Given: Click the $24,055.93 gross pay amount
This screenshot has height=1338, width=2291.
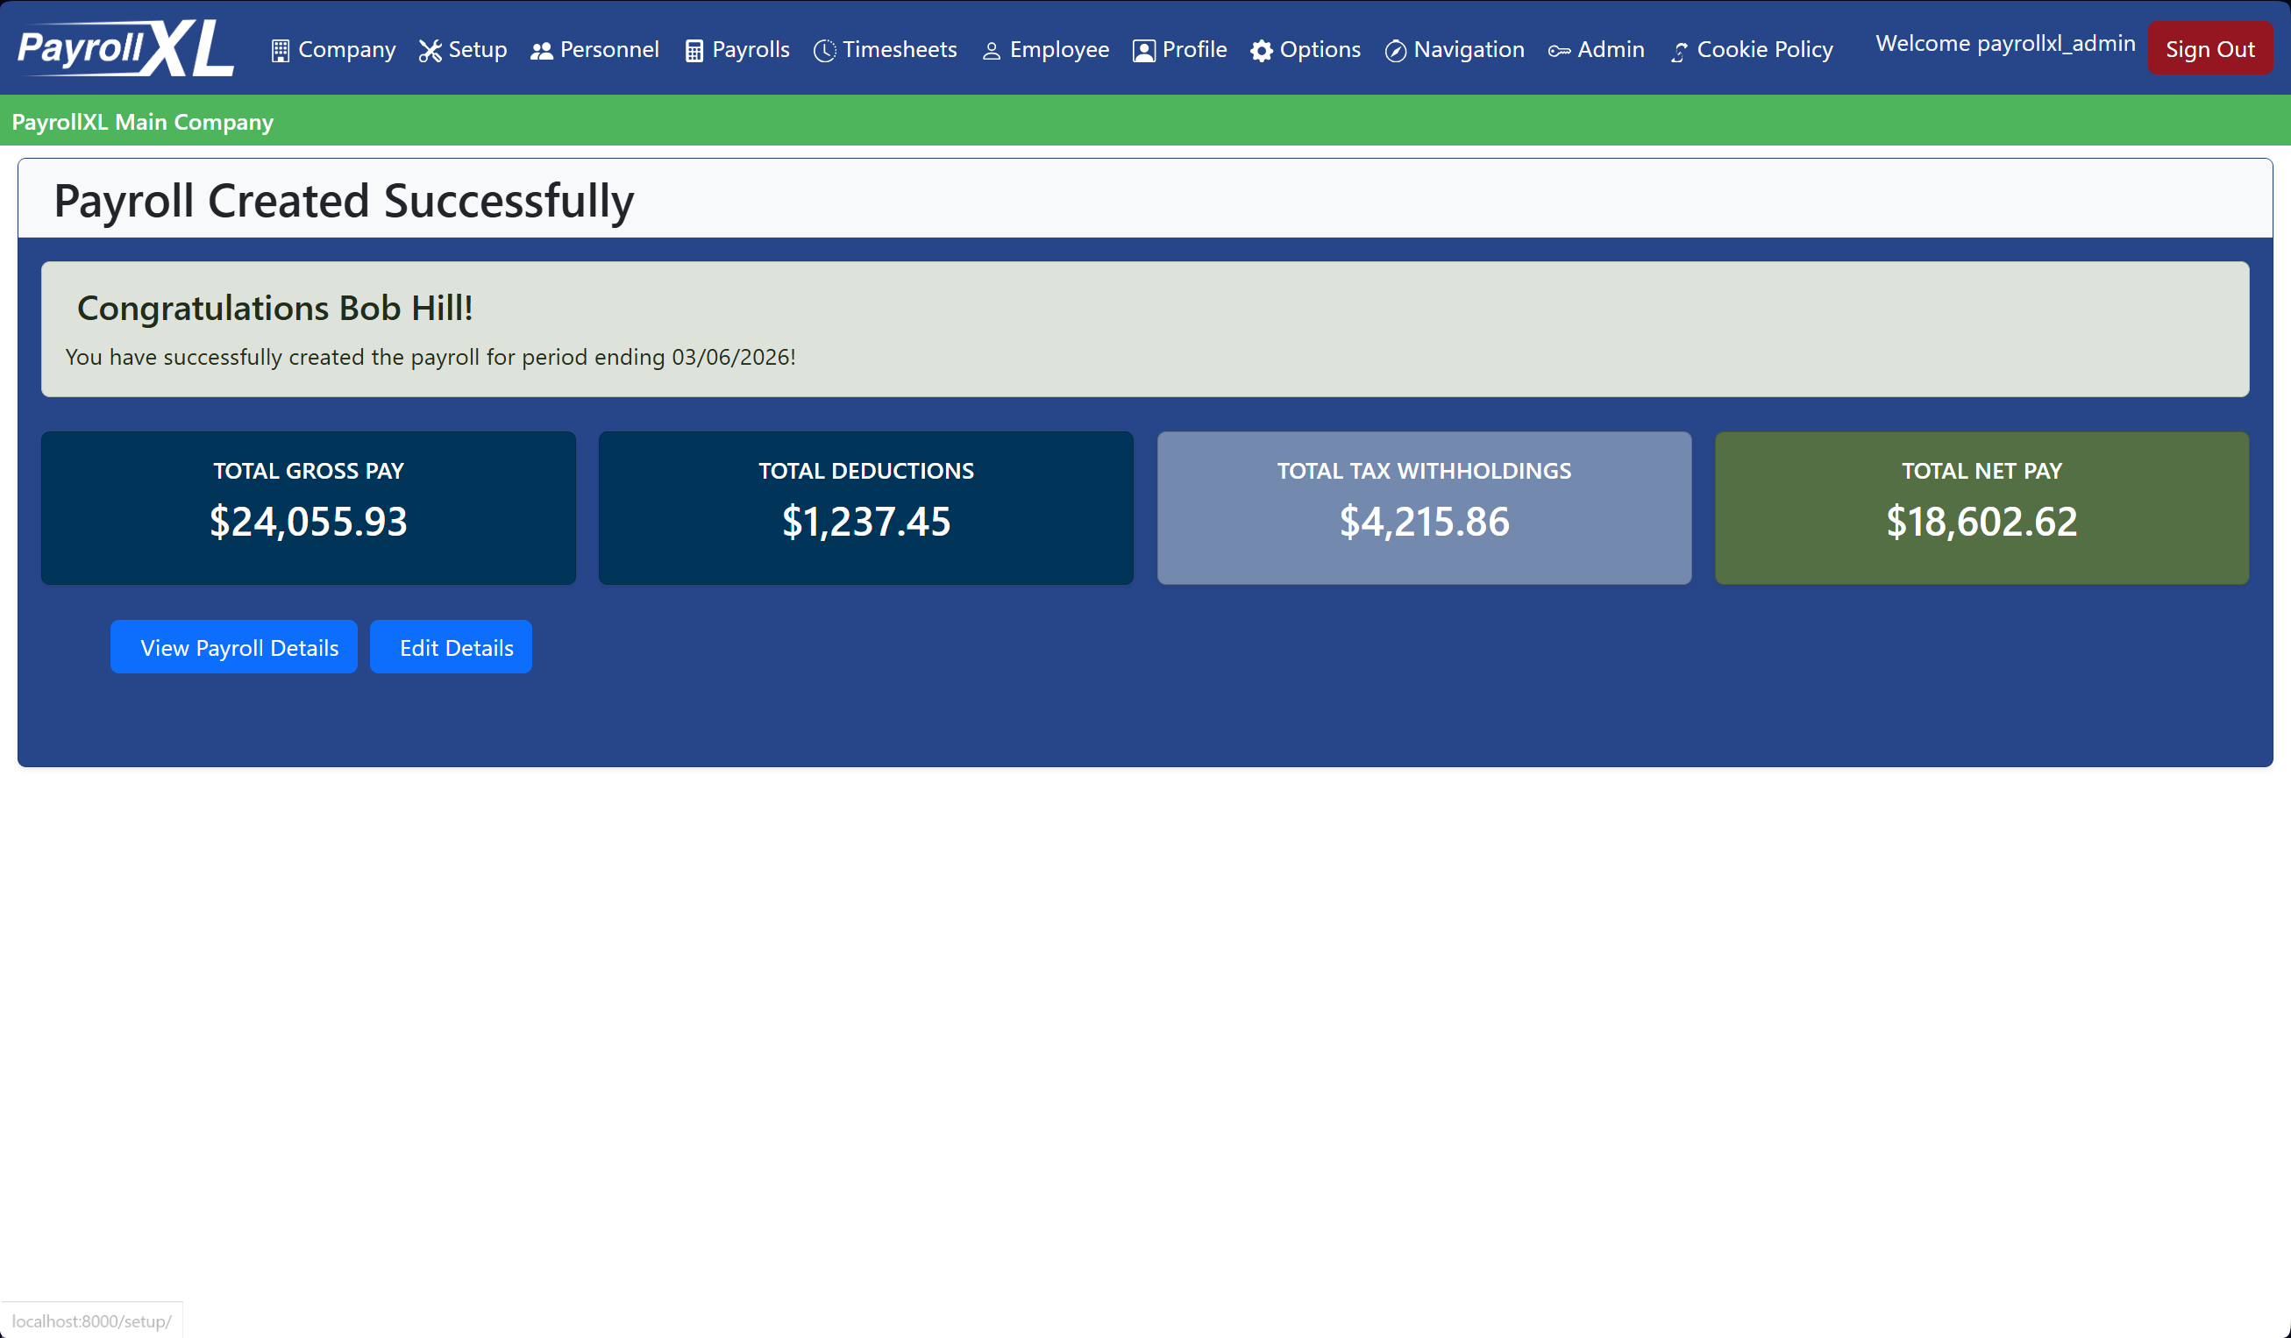Looking at the screenshot, I should 309,522.
